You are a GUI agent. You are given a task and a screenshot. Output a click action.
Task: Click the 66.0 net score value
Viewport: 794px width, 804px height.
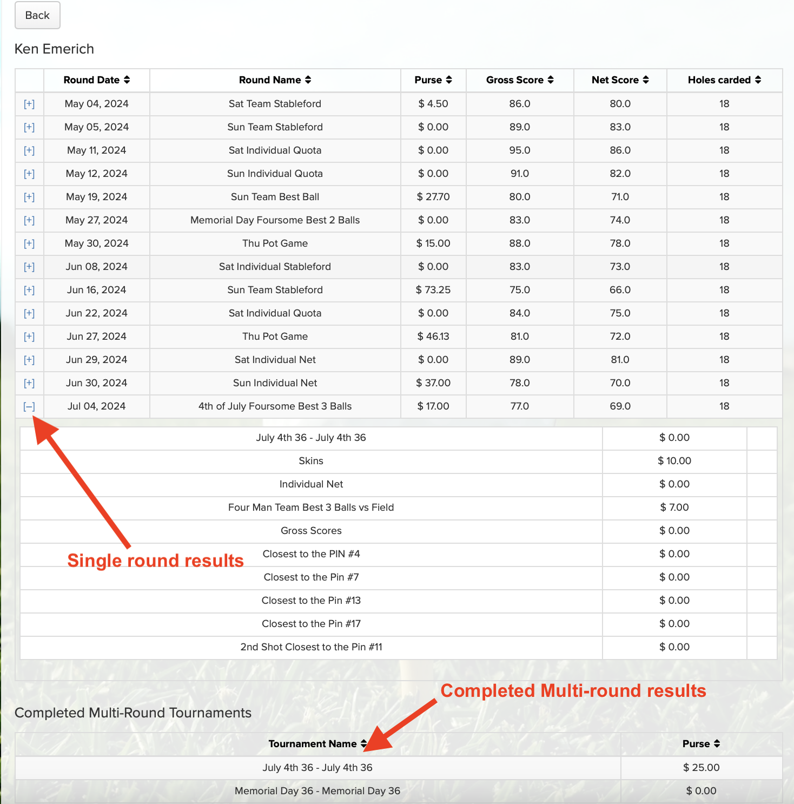pos(620,290)
